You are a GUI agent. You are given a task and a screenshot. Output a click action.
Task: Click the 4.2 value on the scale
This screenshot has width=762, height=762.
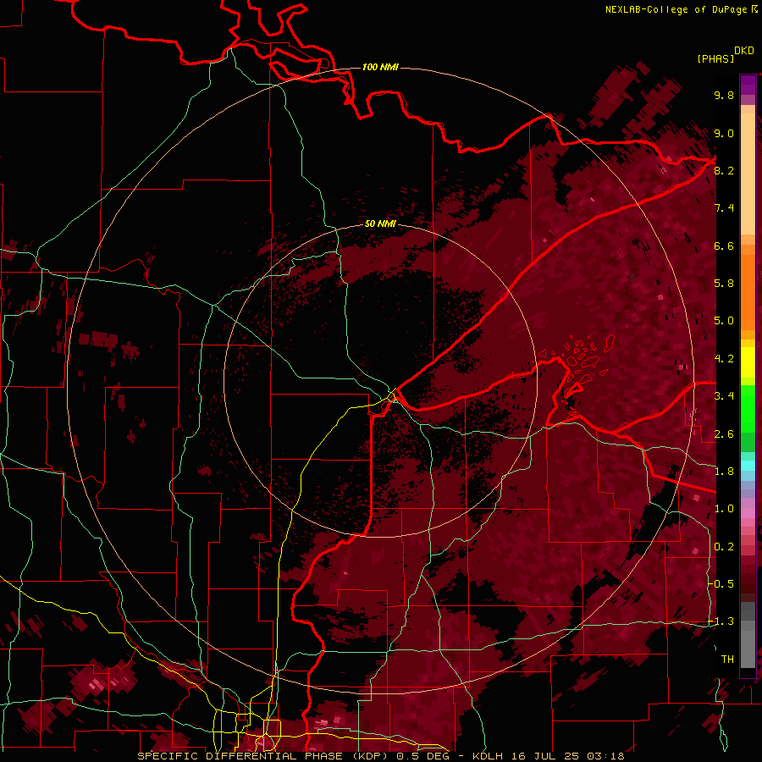(724, 359)
